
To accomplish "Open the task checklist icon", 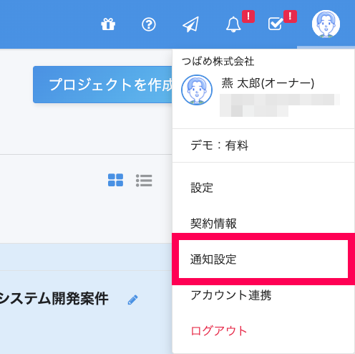I will (x=276, y=24).
